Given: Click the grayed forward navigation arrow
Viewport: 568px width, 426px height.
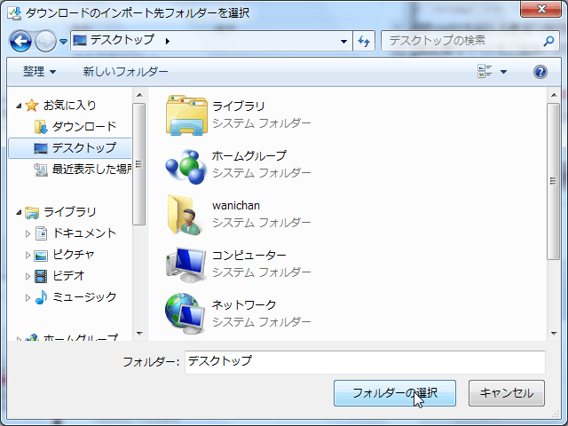Looking at the screenshot, I should (45, 41).
